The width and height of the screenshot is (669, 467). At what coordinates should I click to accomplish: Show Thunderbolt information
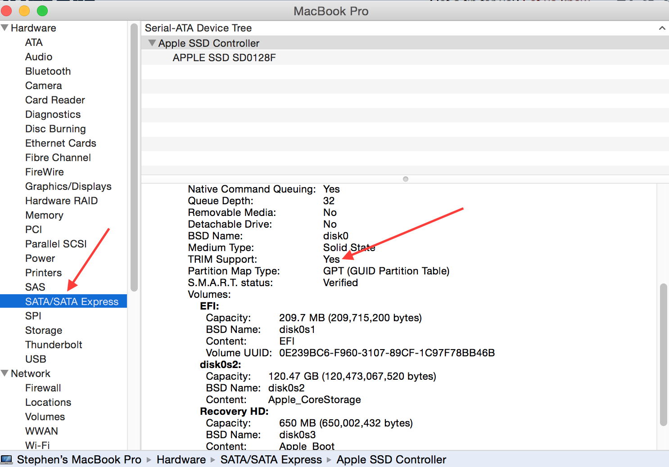coord(54,345)
